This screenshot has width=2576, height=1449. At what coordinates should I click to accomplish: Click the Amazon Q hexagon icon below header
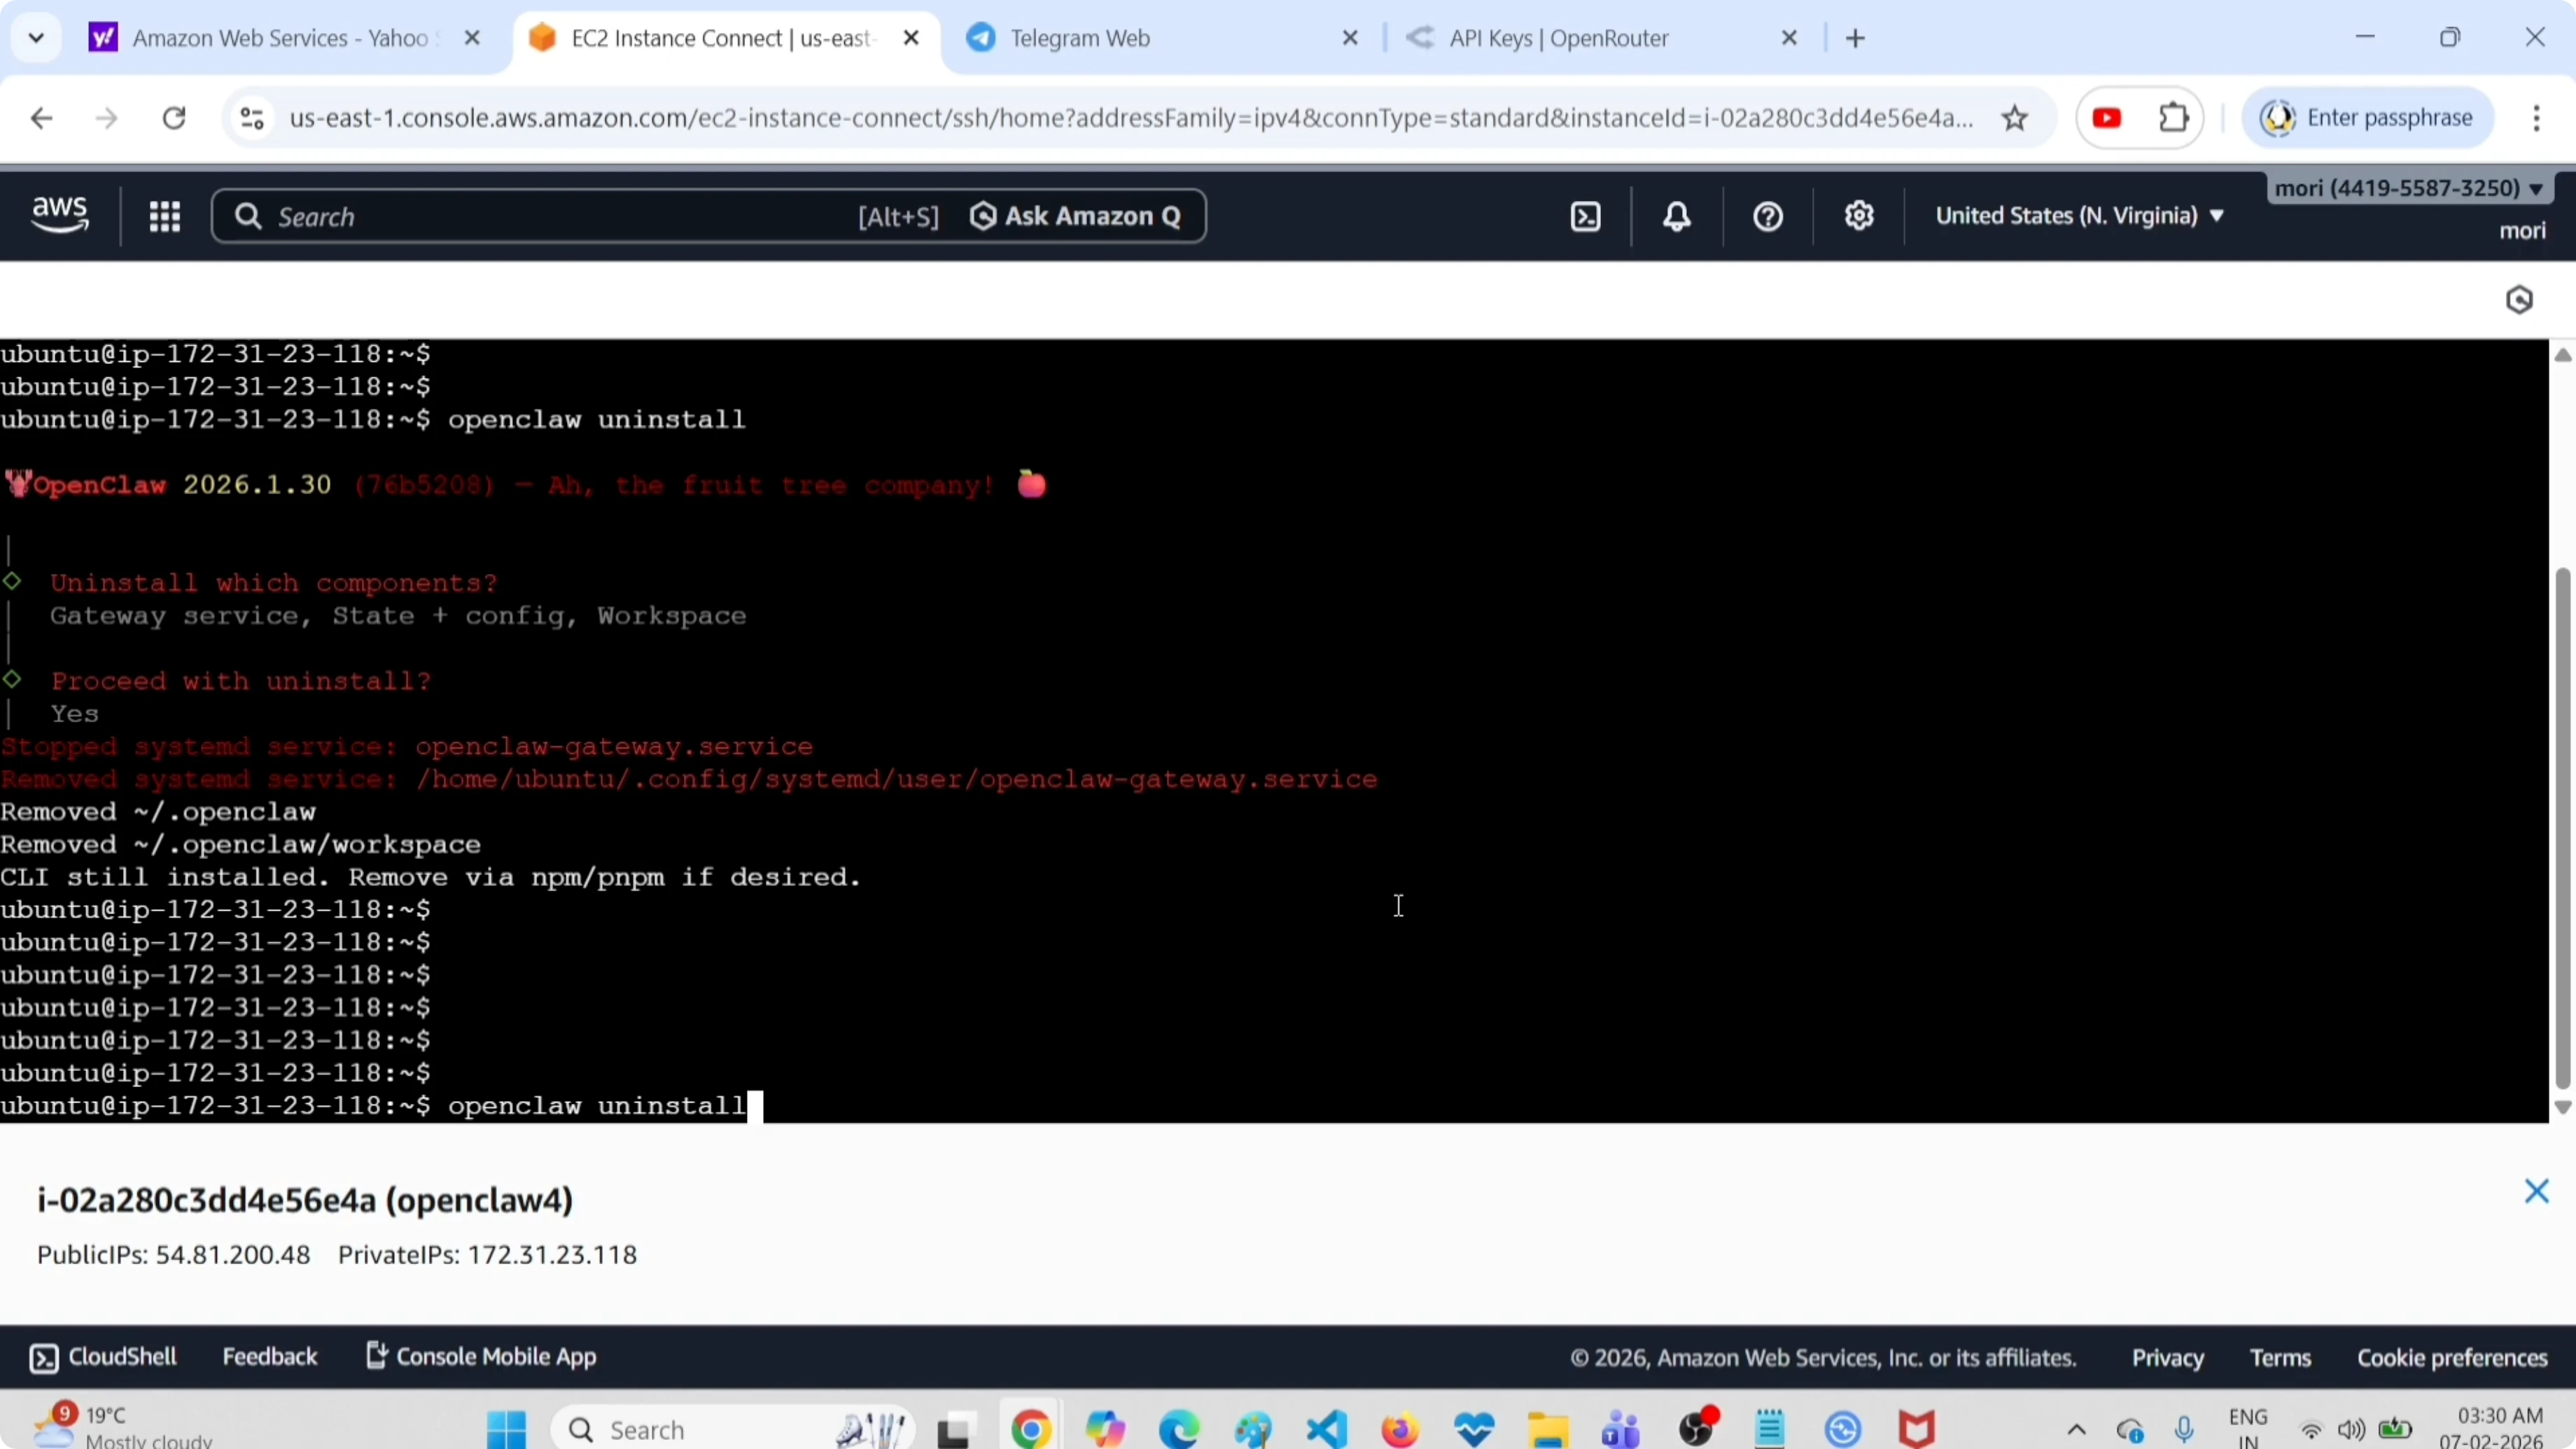(x=2519, y=300)
